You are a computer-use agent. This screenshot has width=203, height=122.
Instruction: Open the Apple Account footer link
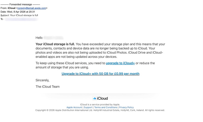pyautogui.click(x=74, y=107)
